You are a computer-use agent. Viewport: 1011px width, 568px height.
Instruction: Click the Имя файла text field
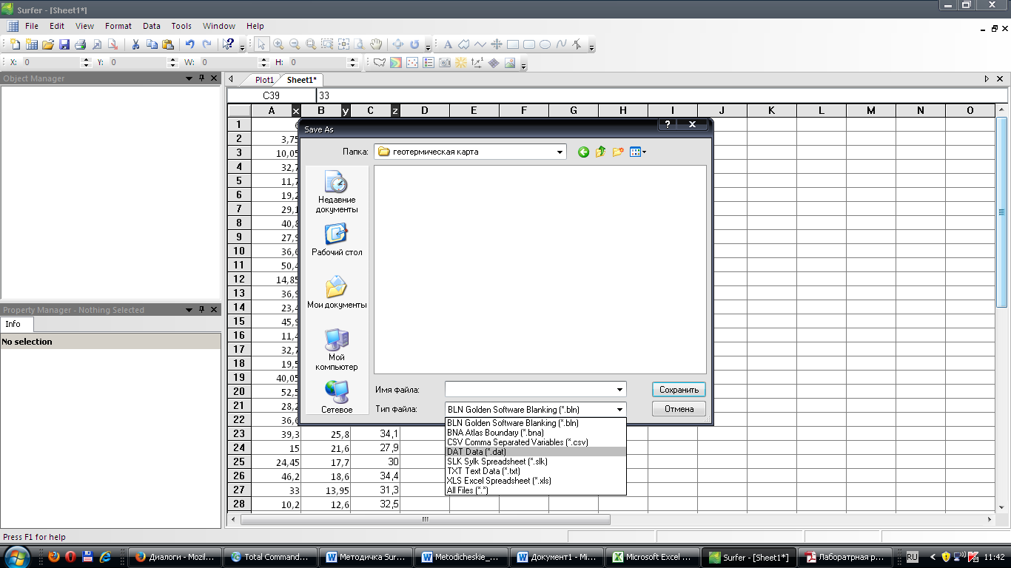(x=529, y=389)
